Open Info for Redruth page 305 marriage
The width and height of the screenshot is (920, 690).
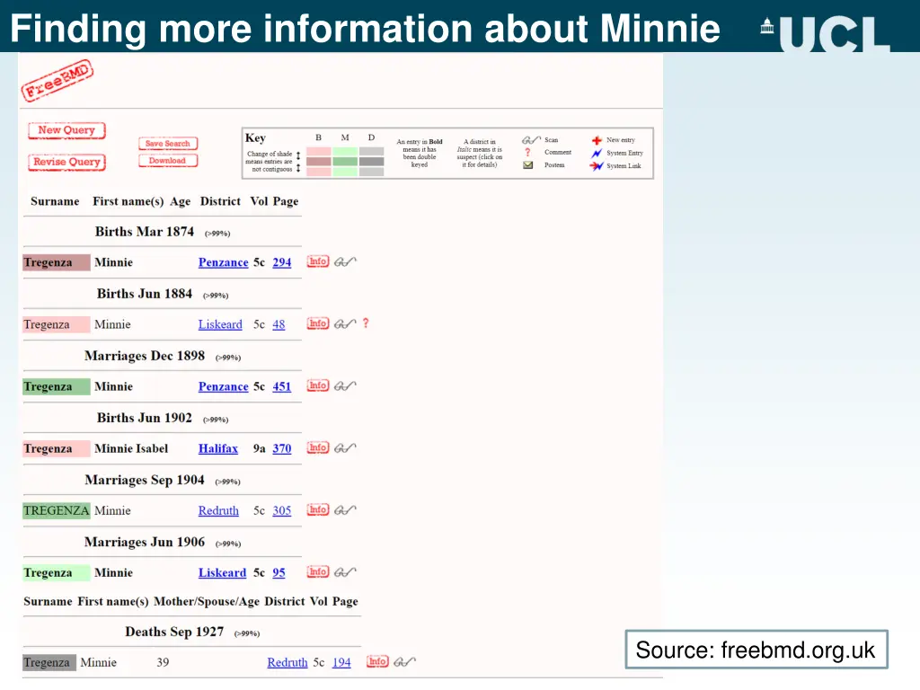point(318,510)
